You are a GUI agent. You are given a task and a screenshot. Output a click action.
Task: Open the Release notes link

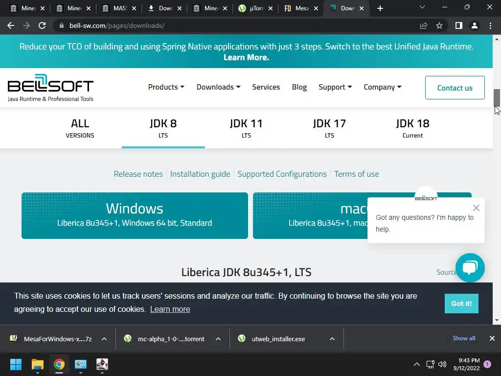[x=138, y=174]
